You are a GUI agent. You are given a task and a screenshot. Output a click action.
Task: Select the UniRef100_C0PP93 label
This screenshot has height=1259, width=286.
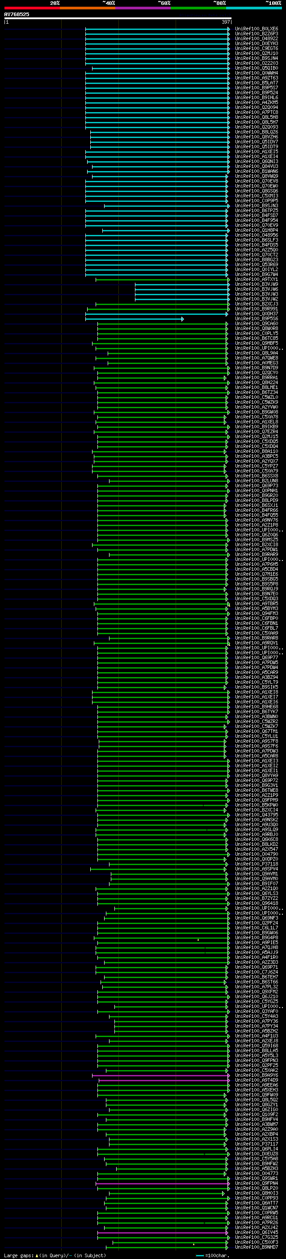click(257, 1198)
